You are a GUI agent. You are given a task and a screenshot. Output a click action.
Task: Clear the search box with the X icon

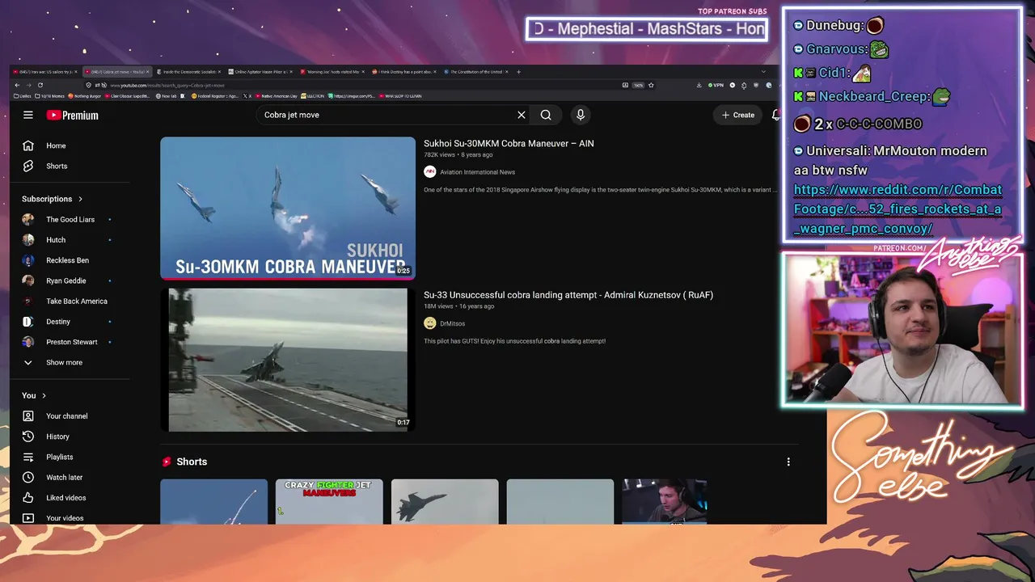coord(522,115)
